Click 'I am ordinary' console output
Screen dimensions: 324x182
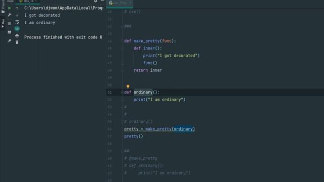[39, 23]
